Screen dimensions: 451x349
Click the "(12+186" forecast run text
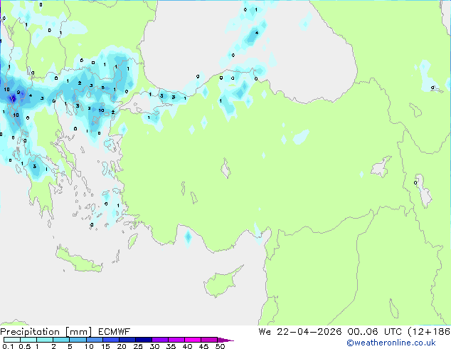[x=429, y=332]
